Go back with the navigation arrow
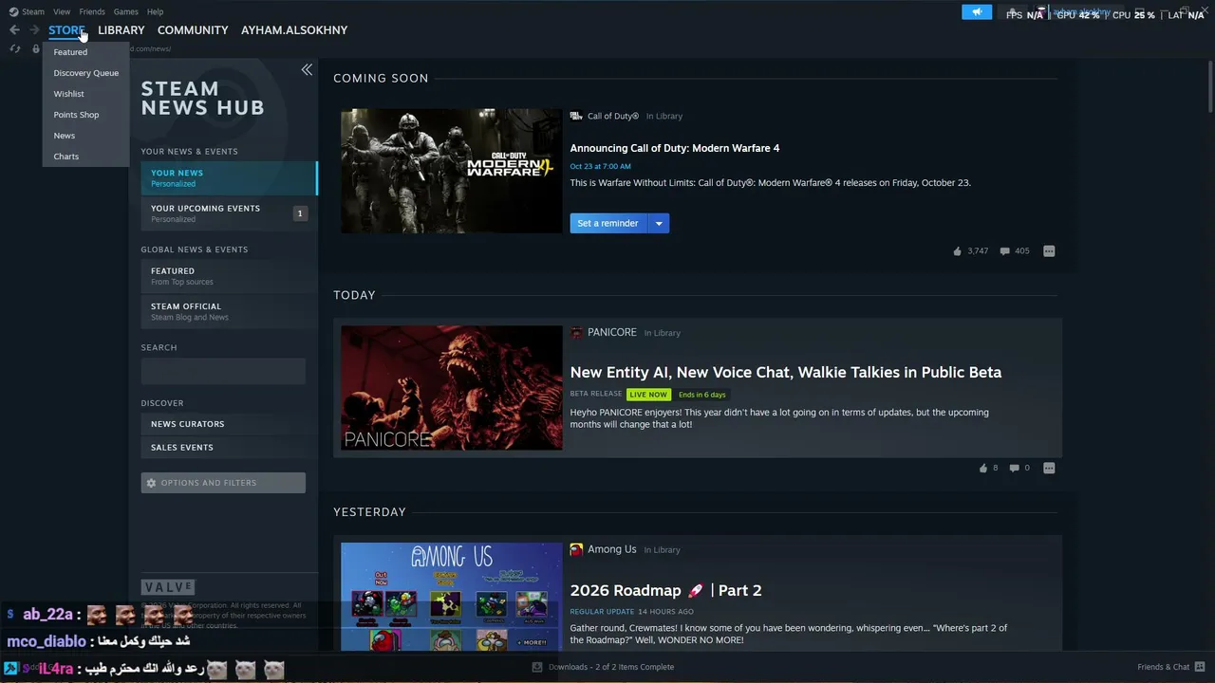1215x683 pixels. (x=14, y=30)
